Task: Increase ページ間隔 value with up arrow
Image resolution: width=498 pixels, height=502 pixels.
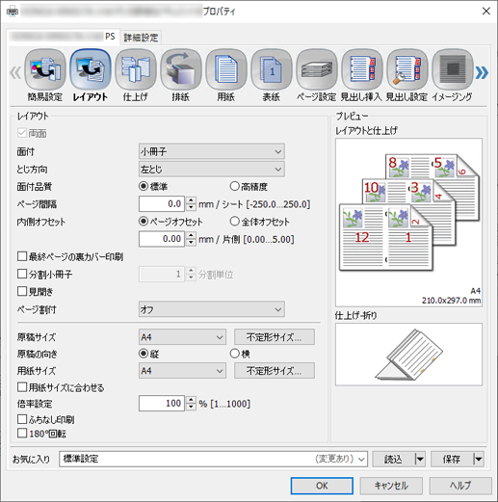Action: point(191,200)
